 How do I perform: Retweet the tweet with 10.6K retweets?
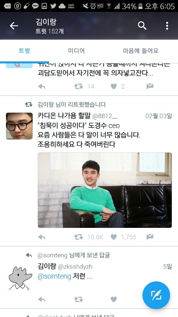[78, 237]
